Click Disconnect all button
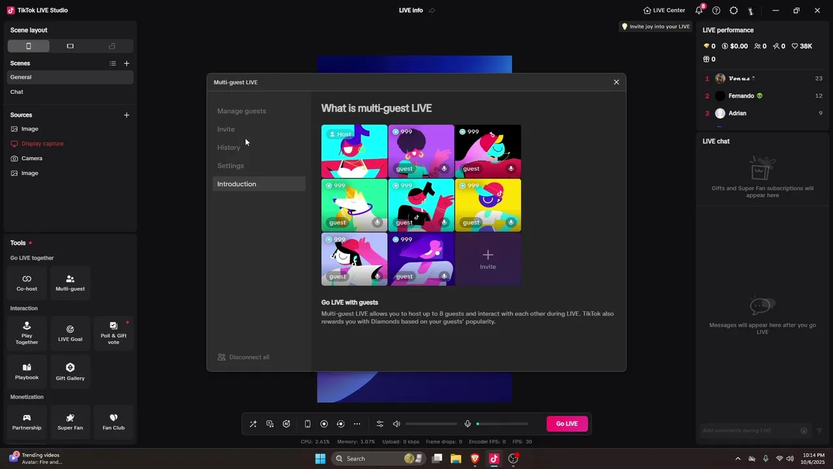 [243, 357]
